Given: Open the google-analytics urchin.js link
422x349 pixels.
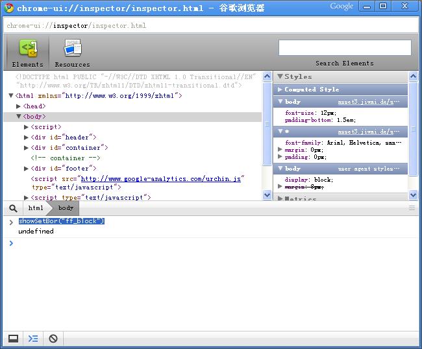Looking at the screenshot, I should [160, 178].
